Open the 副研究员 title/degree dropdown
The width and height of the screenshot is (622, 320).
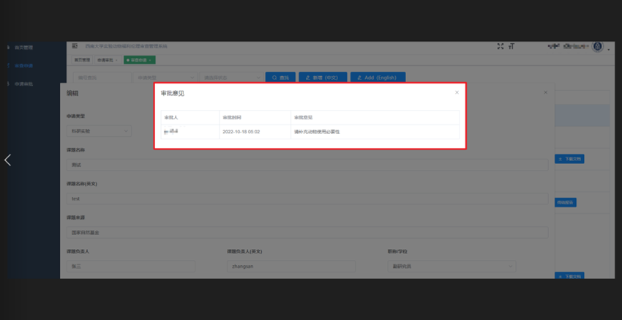coord(451,267)
